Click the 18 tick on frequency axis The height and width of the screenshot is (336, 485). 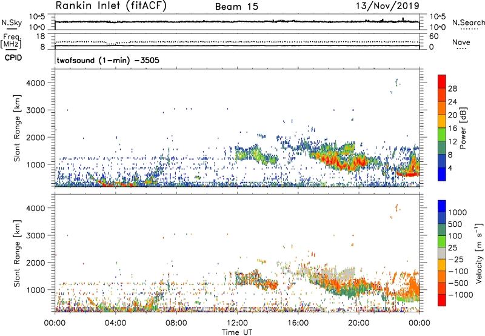pos(41,36)
